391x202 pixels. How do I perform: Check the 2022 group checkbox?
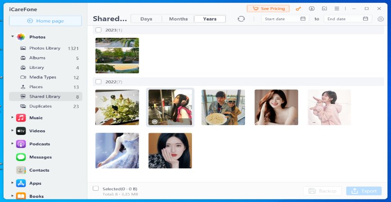(x=98, y=82)
